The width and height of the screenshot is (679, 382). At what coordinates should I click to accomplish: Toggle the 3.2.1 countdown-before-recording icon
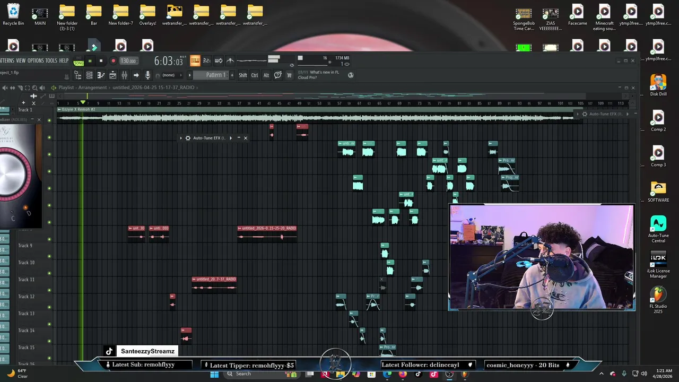(206, 60)
